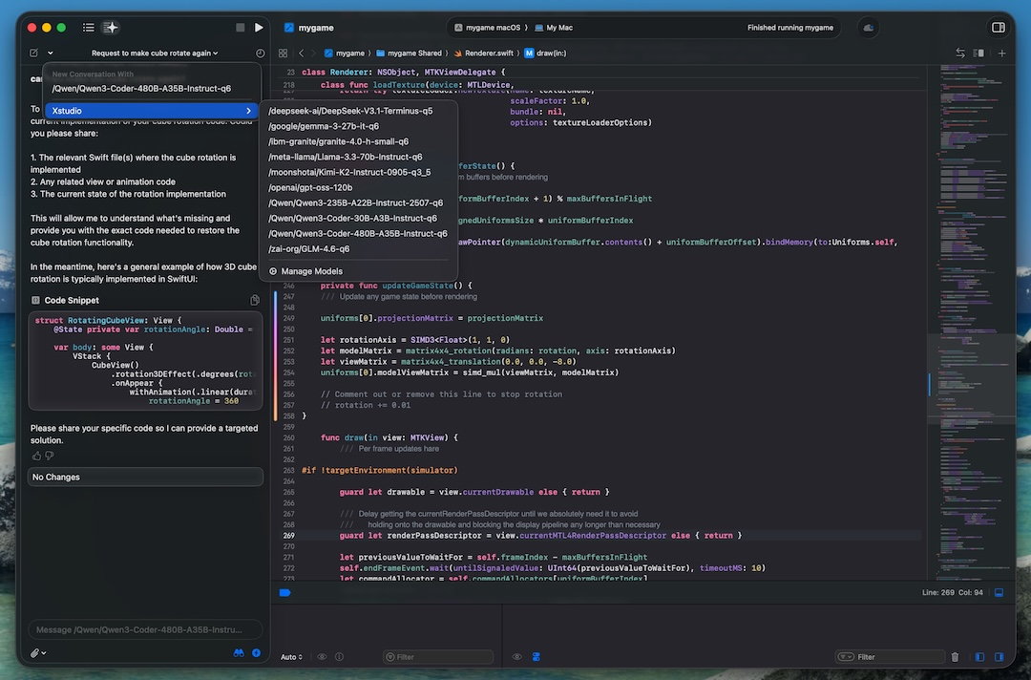This screenshot has width=1031, height=680.
Task: Select mygame Shared folder breadcrumb
Action: (x=409, y=53)
